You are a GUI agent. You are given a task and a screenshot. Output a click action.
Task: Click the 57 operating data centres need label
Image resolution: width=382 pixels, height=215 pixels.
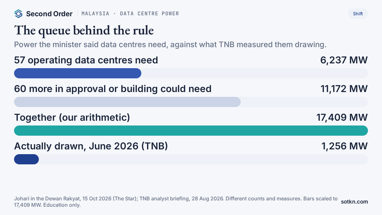[x=86, y=60]
